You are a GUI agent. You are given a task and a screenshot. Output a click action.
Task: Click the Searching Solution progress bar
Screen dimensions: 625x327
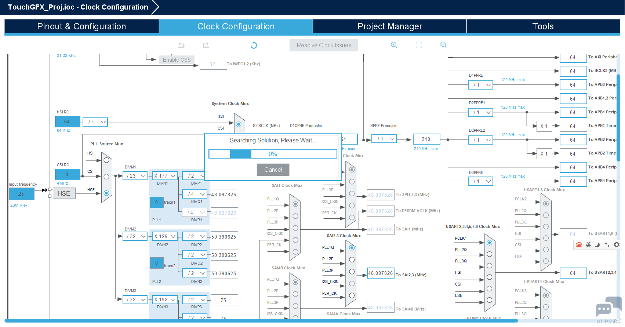point(273,154)
